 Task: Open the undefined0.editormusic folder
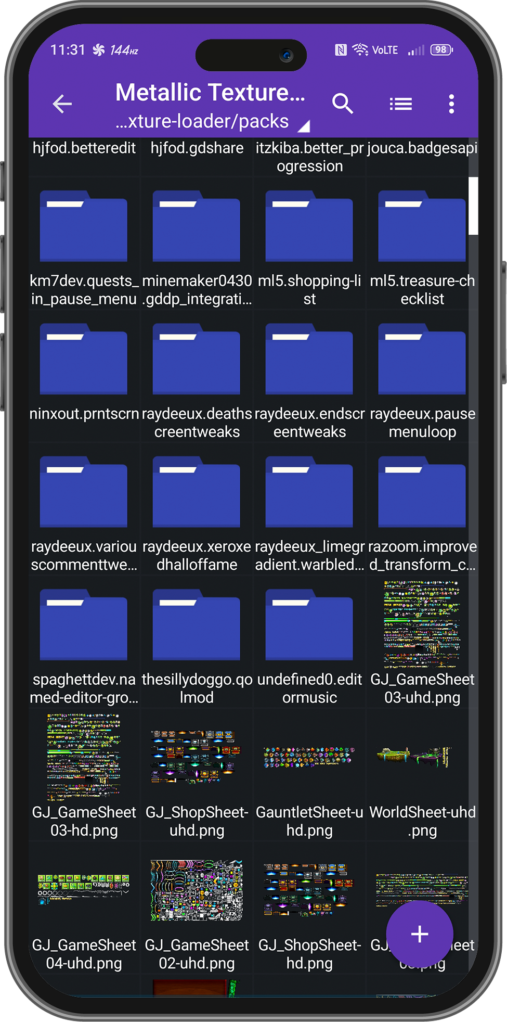(x=309, y=625)
